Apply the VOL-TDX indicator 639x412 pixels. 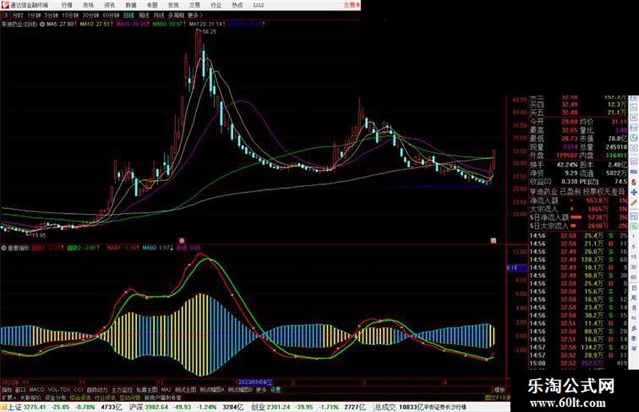click(59, 390)
